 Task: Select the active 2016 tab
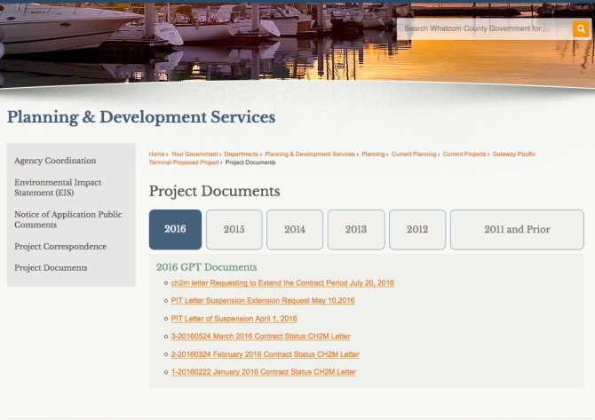click(x=176, y=229)
